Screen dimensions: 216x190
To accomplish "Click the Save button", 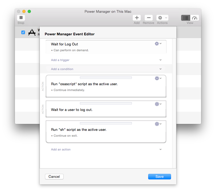I will 160,176.
